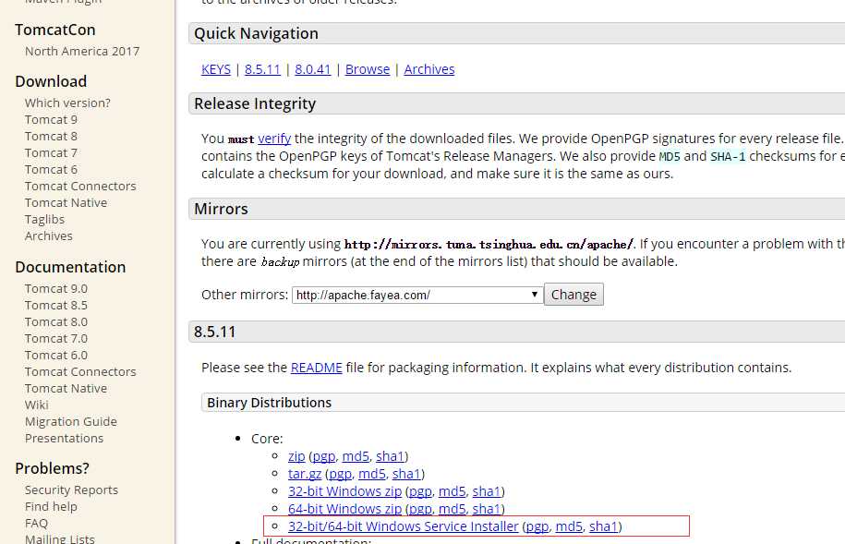This screenshot has width=845, height=544.
Task: Jump to the 8.5.11 quick navigation link
Action: pyautogui.click(x=262, y=69)
